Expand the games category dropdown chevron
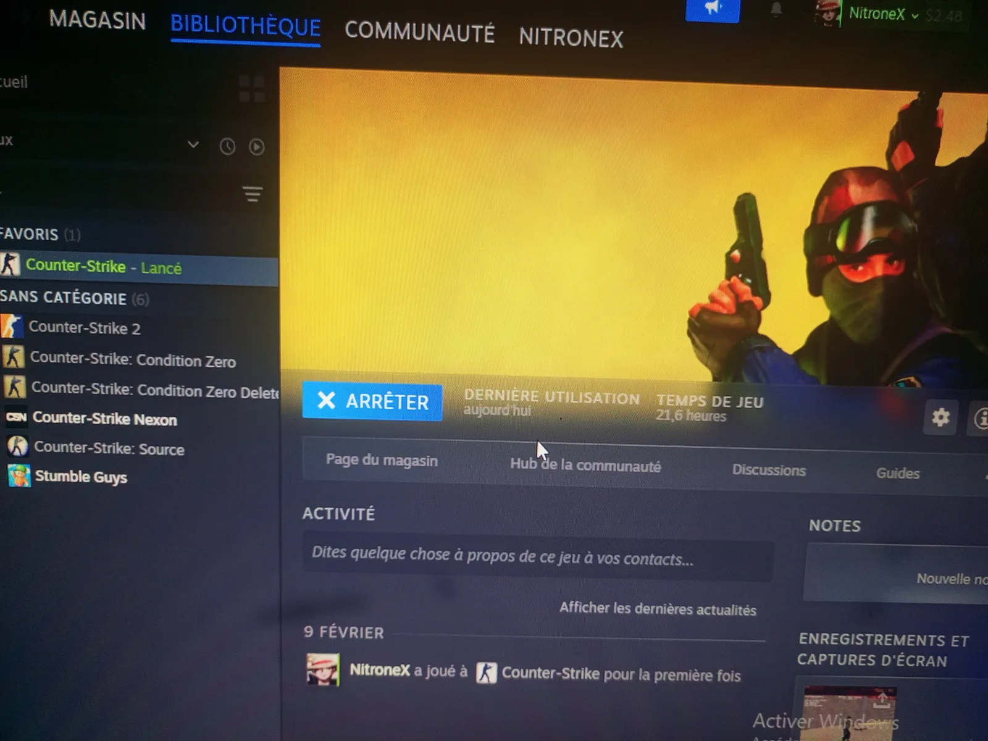988x741 pixels. pyautogui.click(x=193, y=144)
